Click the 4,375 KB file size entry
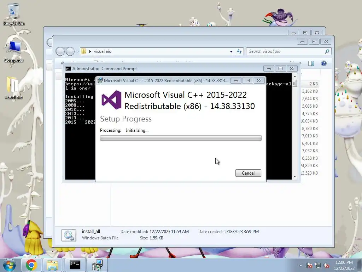The height and width of the screenshot is (272, 362). [310, 114]
